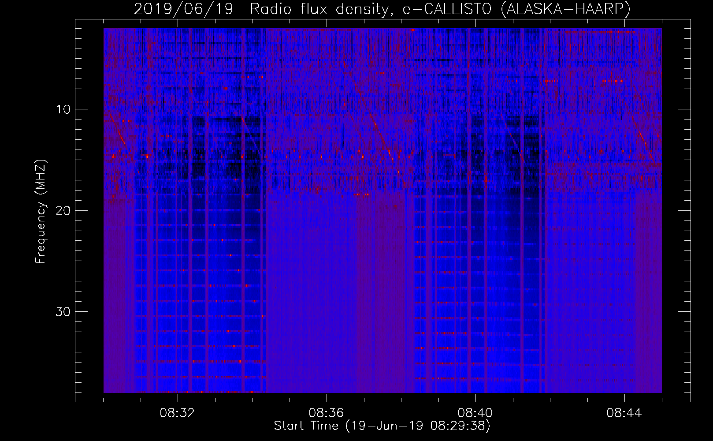Click 'e-CALLISTO (ALASKA-HAARP)' in the title
Viewport: 713px width, 441px height.
click(x=516, y=9)
